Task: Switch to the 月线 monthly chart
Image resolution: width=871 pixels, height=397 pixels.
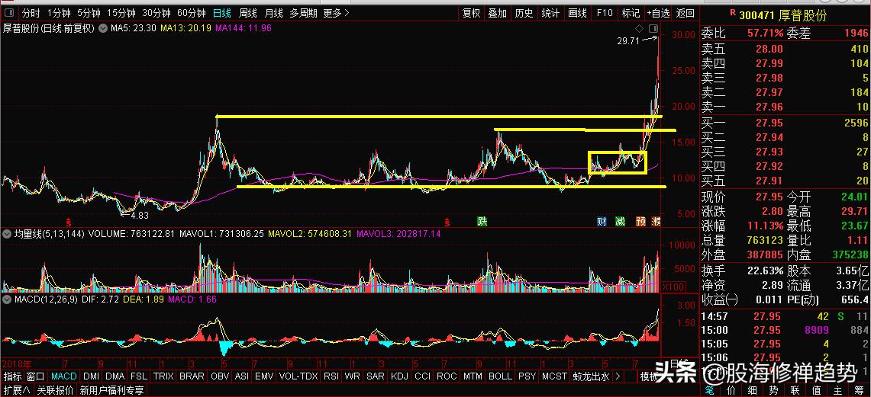Action: tap(273, 13)
